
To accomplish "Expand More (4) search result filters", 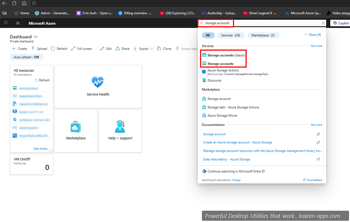I will click(312, 34).
